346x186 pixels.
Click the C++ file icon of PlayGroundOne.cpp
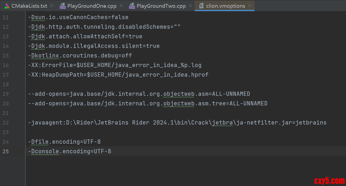pyautogui.click(x=63, y=6)
